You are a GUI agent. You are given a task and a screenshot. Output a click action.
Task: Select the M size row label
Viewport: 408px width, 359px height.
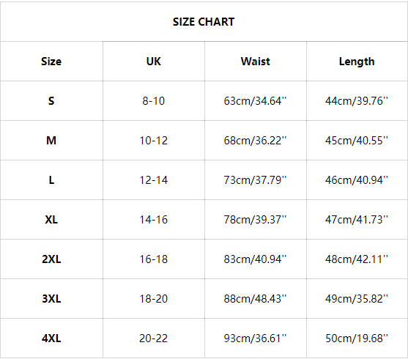[x=51, y=141]
